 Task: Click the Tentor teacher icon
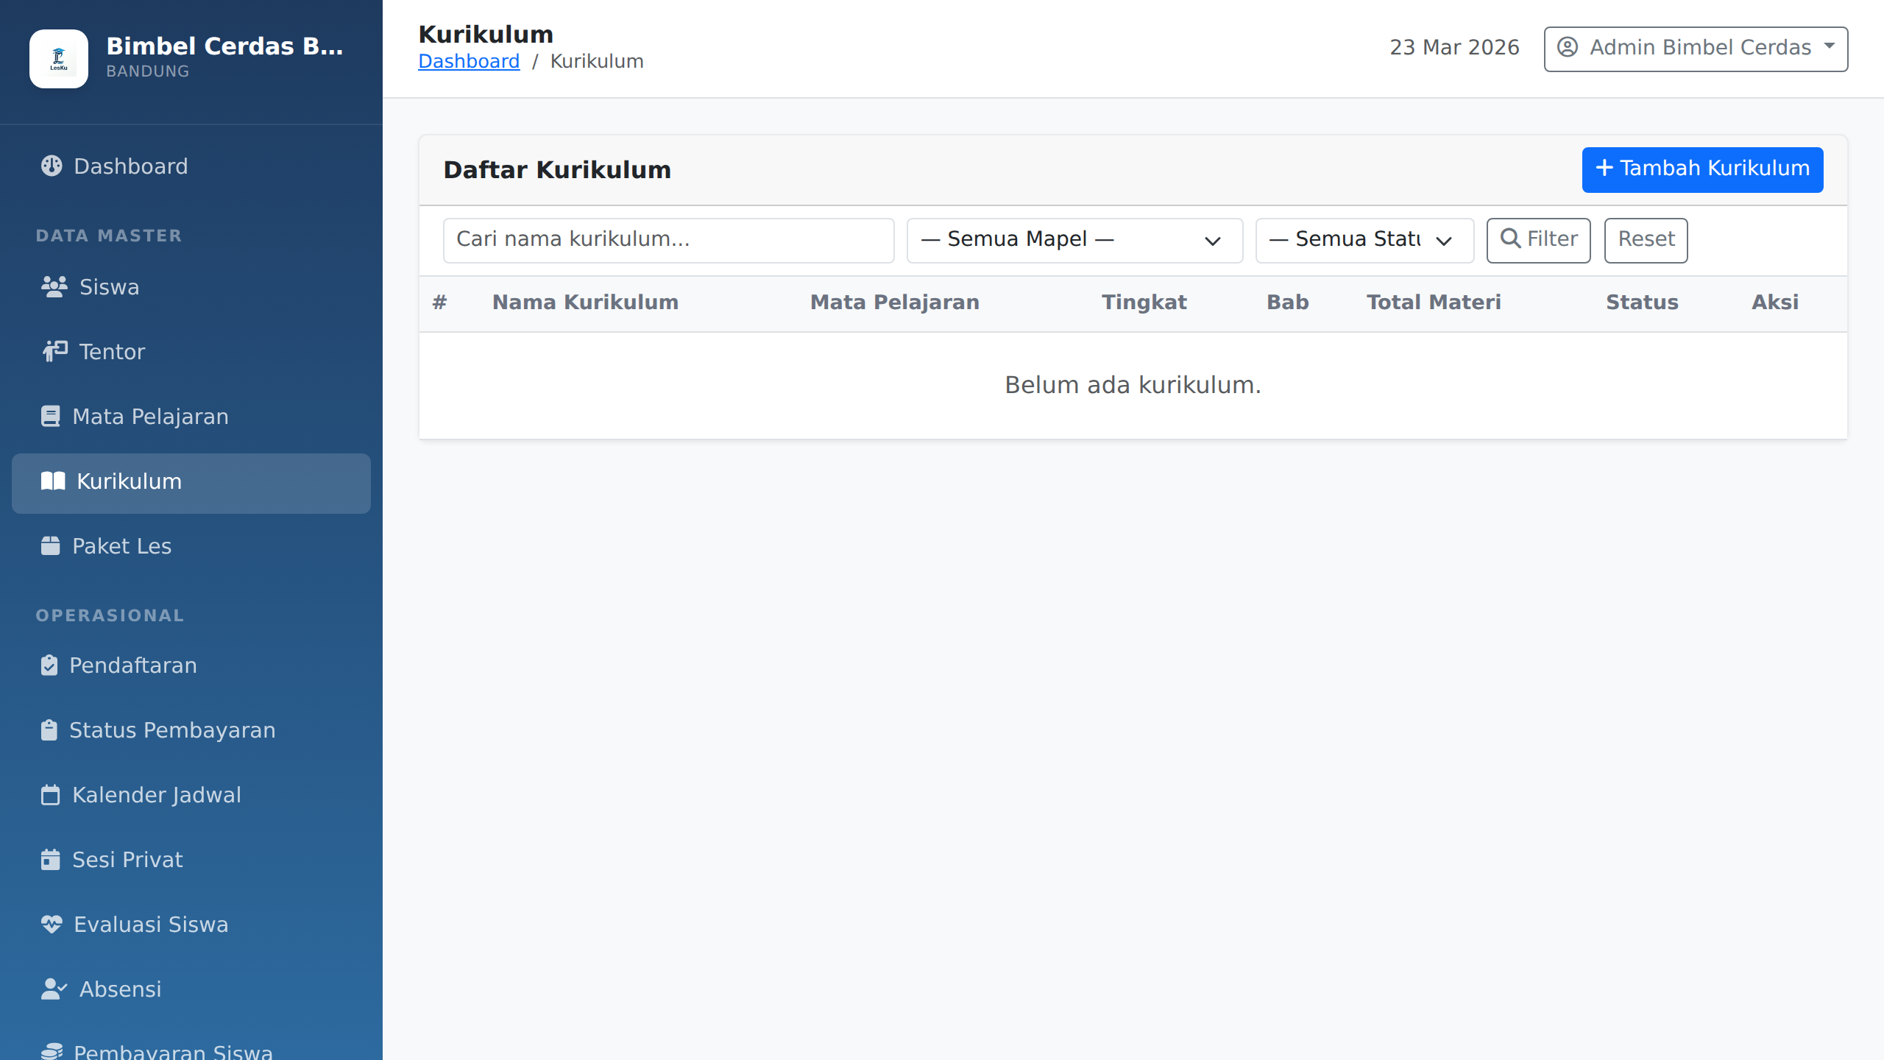point(54,352)
